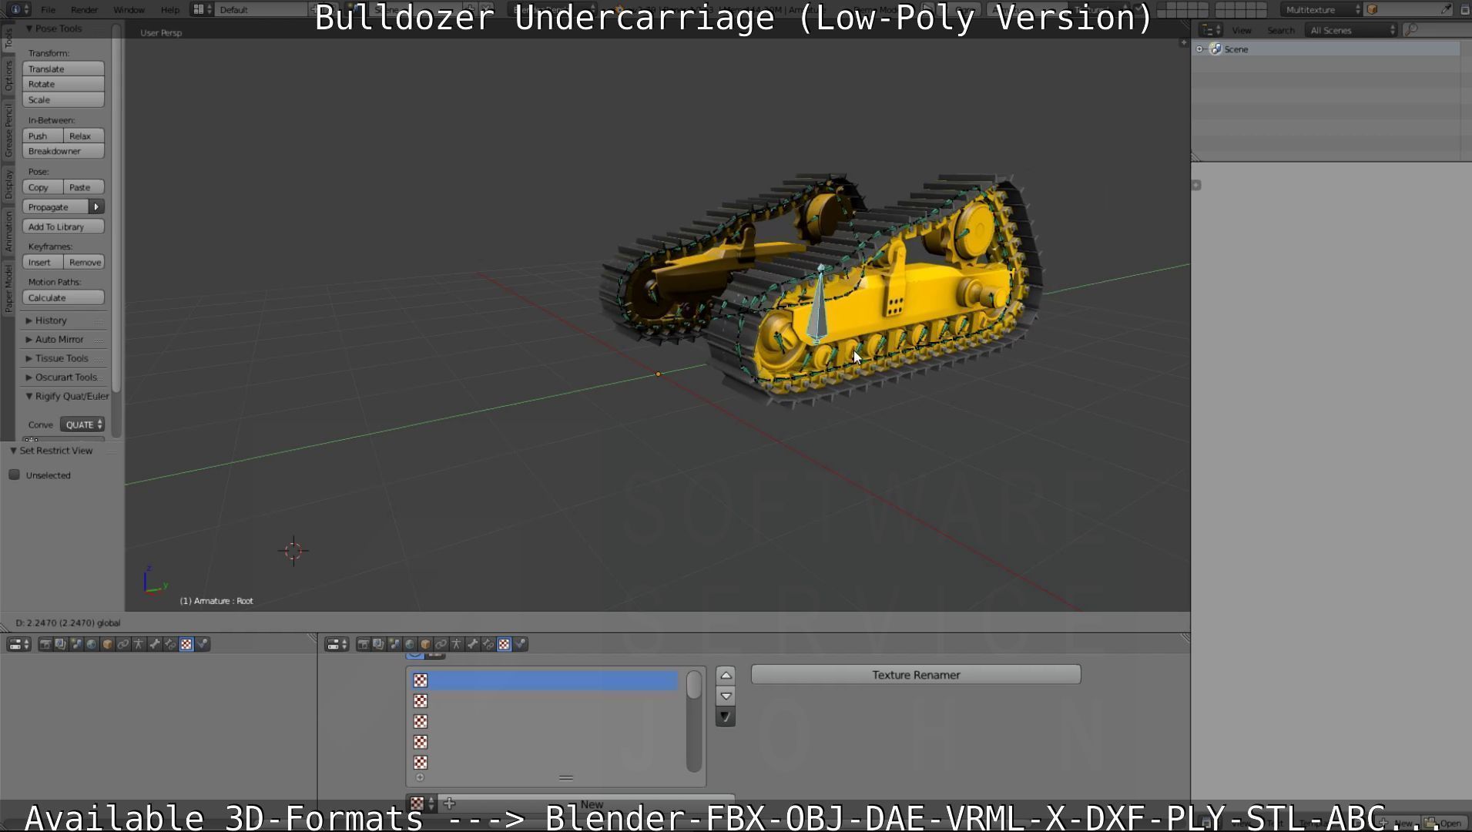
Task: Toggle the first scene layer button
Action: [1162, 6]
